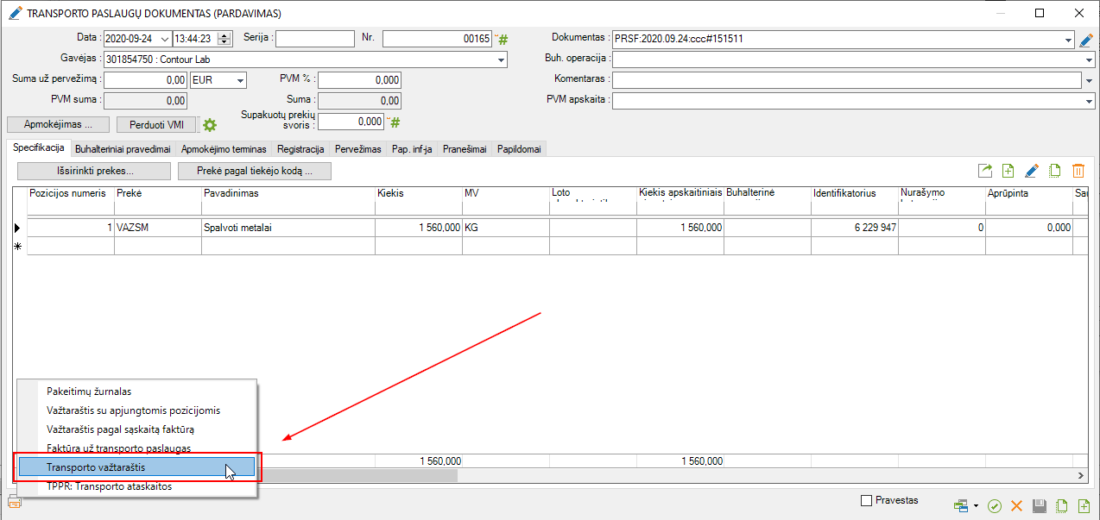Select Transporto važtaraštis menu item
1100x520 pixels.
click(136, 467)
